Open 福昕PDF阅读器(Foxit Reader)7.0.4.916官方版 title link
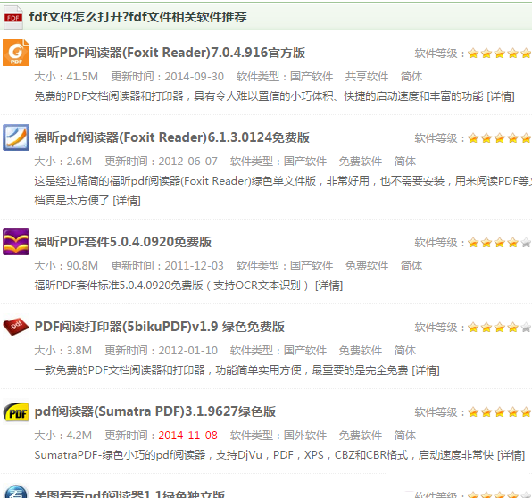This screenshot has width=532, height=498. point(170,53)
